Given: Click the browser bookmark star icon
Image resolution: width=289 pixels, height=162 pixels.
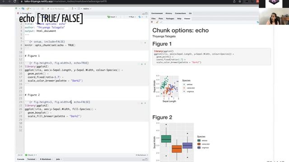Looking at the screenshot, I should pyautogui.click(x=240, y=1).
